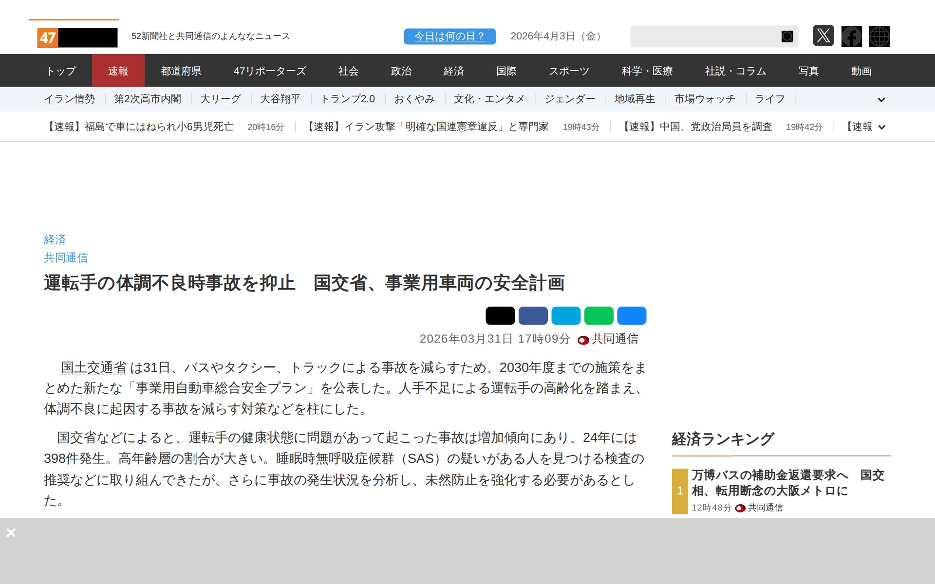Click 今日は何の日？ button
This screenshot has height=584, width=935.
(x=449, y=36)
